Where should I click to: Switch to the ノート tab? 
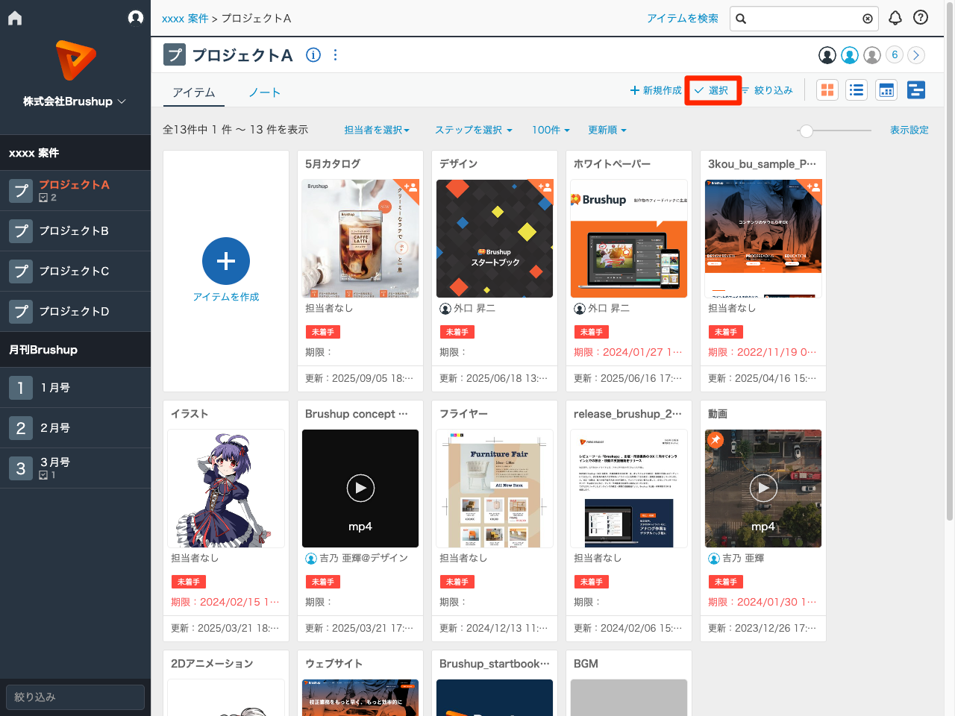pos(264,92)
